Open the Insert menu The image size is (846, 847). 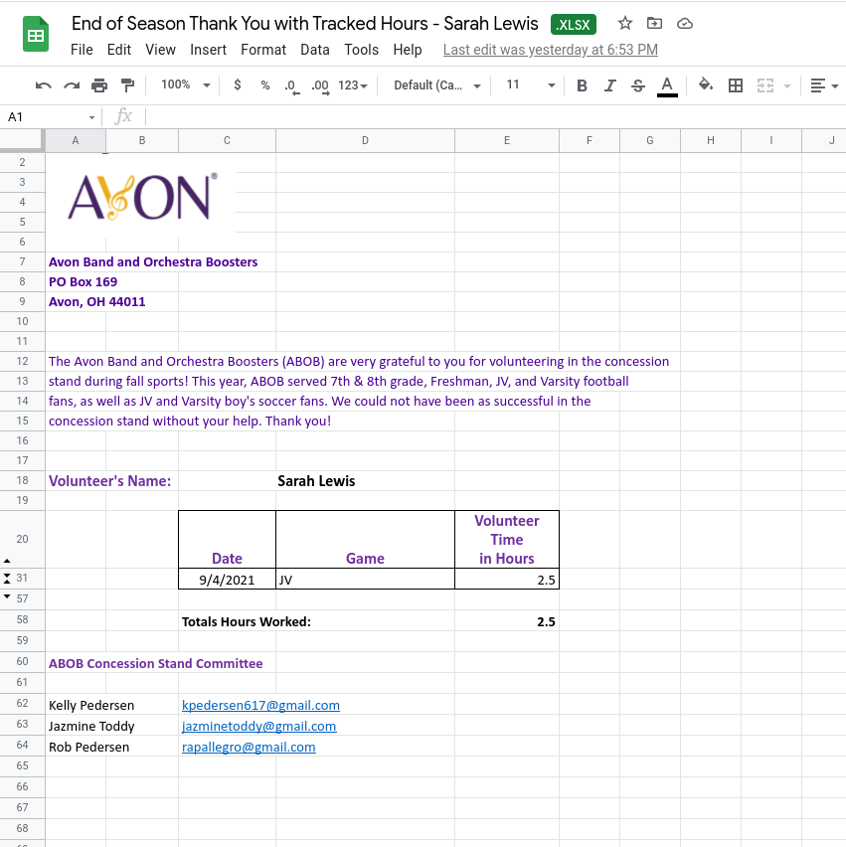point(208,50)
